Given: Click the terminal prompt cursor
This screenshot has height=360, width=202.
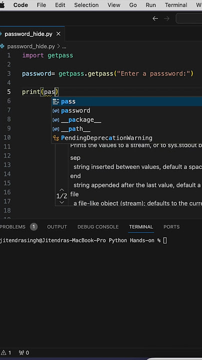Looking at the screenshot, I should coord(165,240).
